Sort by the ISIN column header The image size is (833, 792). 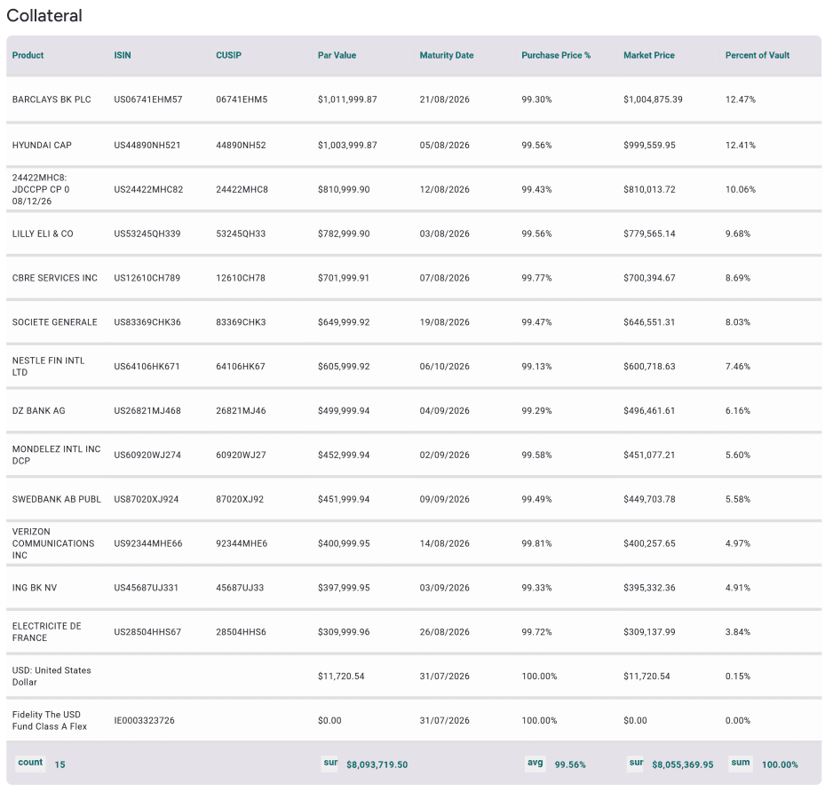coord(123,55)
